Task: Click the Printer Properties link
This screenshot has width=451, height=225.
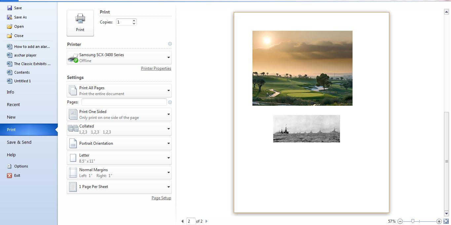Action: point(156,68)
